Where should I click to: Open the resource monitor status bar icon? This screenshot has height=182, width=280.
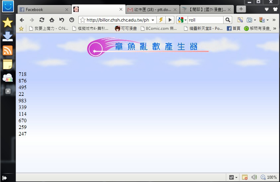pos(232,177)
